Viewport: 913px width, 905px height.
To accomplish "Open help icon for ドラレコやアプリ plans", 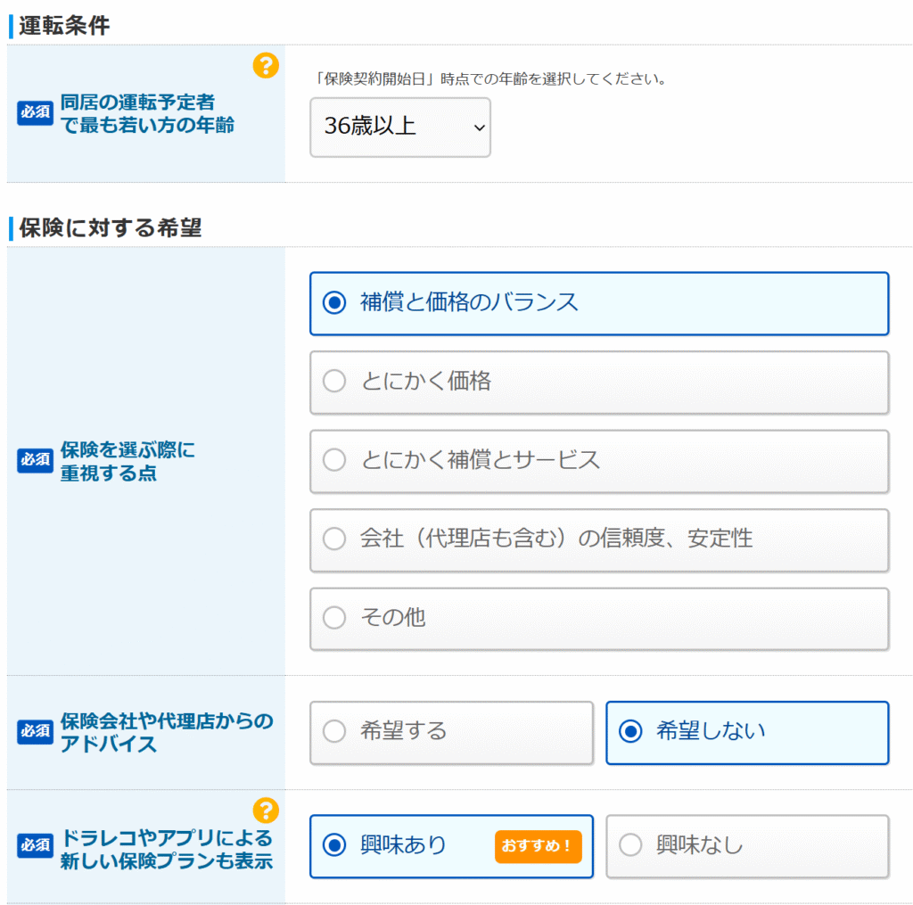I will click(266, 810).
